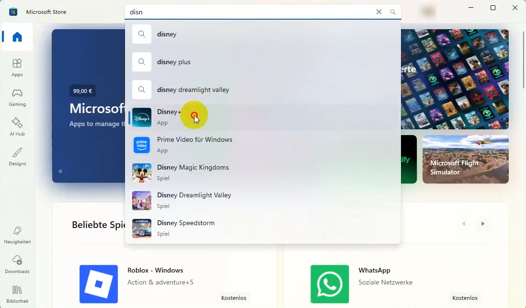Viewport: 526px width, 308px height.
Task: Click the Prime Video app icon
Action: (142, 145)
